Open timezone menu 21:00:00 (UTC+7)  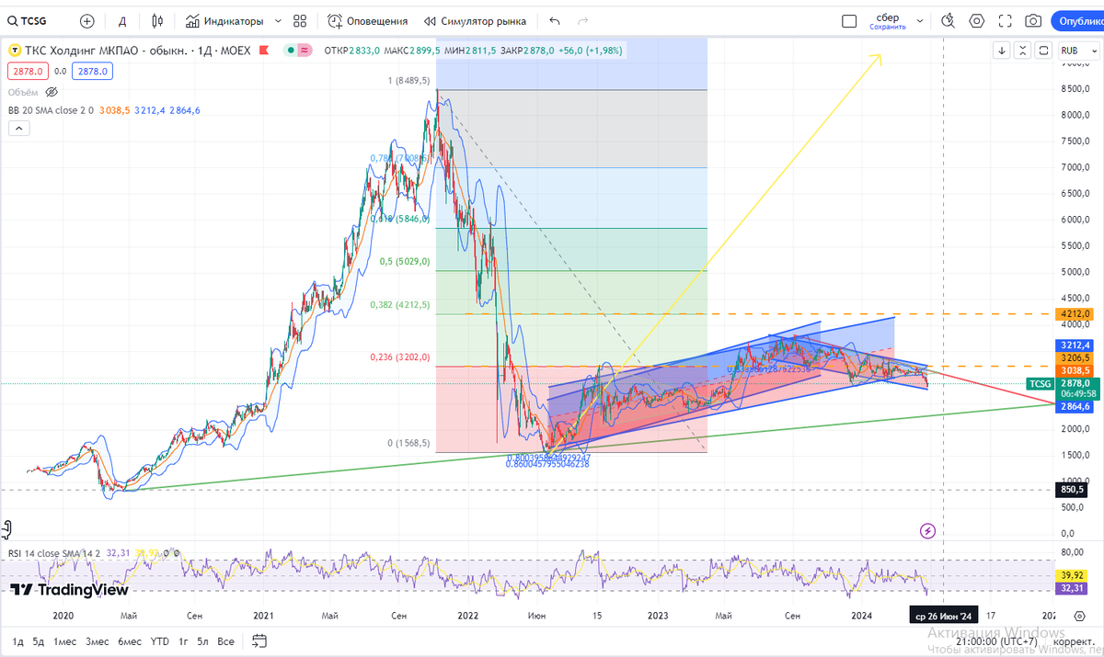click(x=995, y=641)
